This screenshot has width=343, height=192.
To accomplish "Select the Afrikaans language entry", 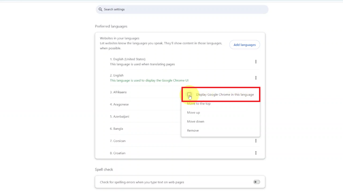I will click(x=118, y=92).
